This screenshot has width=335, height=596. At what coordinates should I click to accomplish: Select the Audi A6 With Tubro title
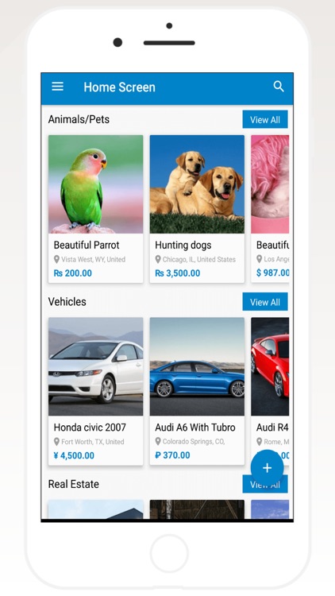click(x=195, y=428)
